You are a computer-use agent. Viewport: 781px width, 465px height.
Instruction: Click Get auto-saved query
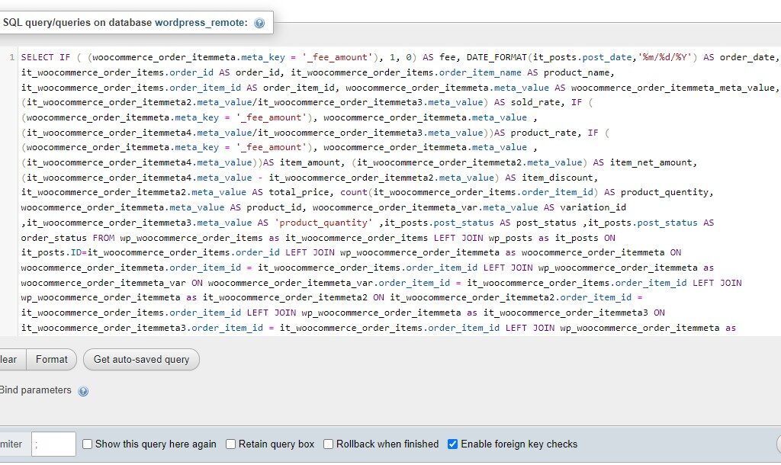(x=141, y=359)
